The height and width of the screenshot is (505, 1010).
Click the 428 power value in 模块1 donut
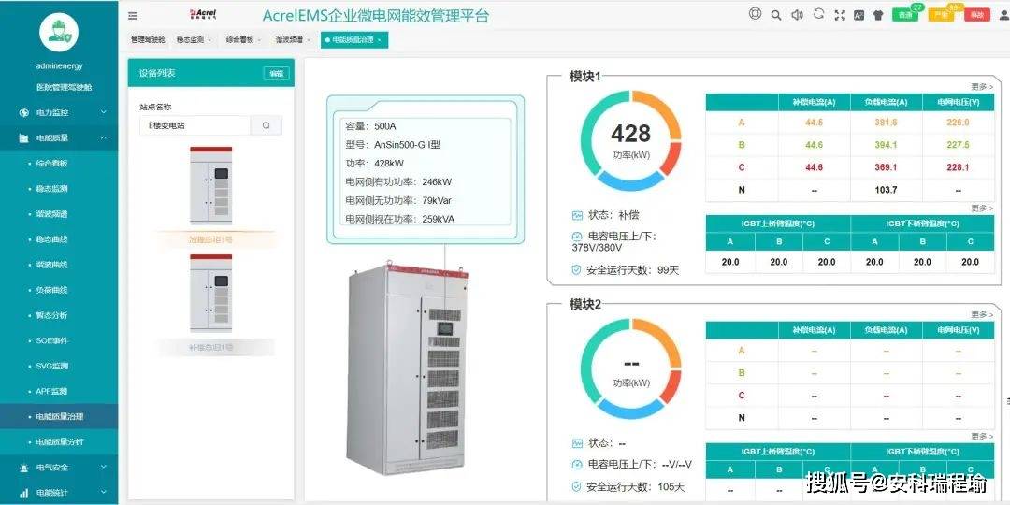[630, 134]
